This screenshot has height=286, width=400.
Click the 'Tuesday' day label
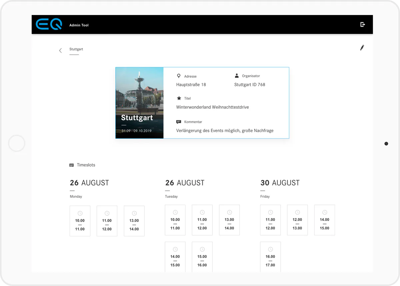coord(171,197)
